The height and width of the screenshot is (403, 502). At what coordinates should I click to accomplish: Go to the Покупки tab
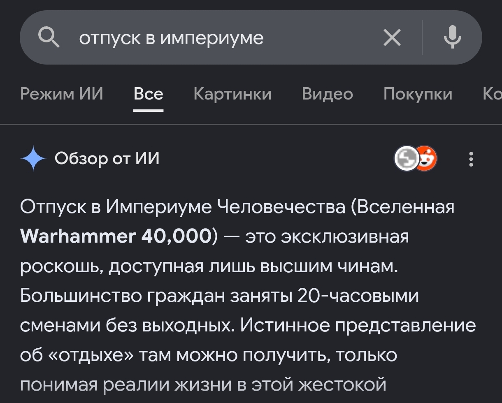click(418, 94)
